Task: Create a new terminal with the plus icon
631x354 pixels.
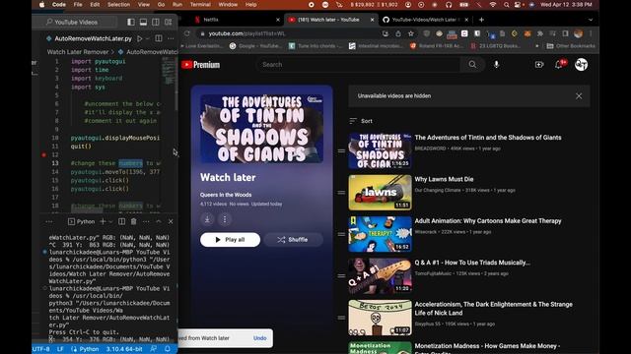Action: point(103,221)
